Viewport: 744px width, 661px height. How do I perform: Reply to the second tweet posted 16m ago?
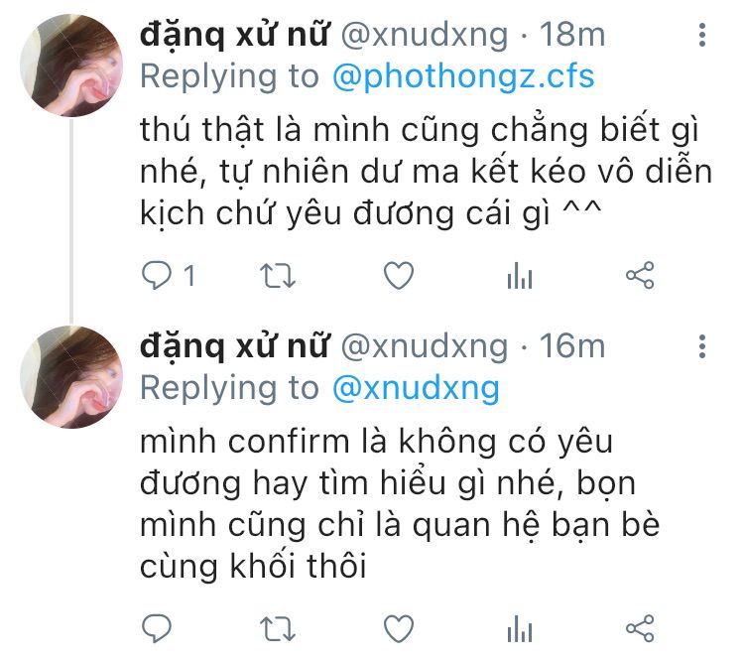(157, 628)
